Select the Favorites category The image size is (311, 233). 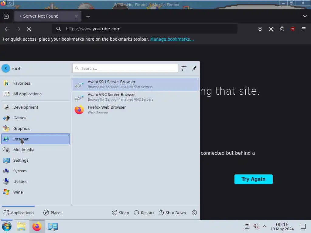click(36, 83)
